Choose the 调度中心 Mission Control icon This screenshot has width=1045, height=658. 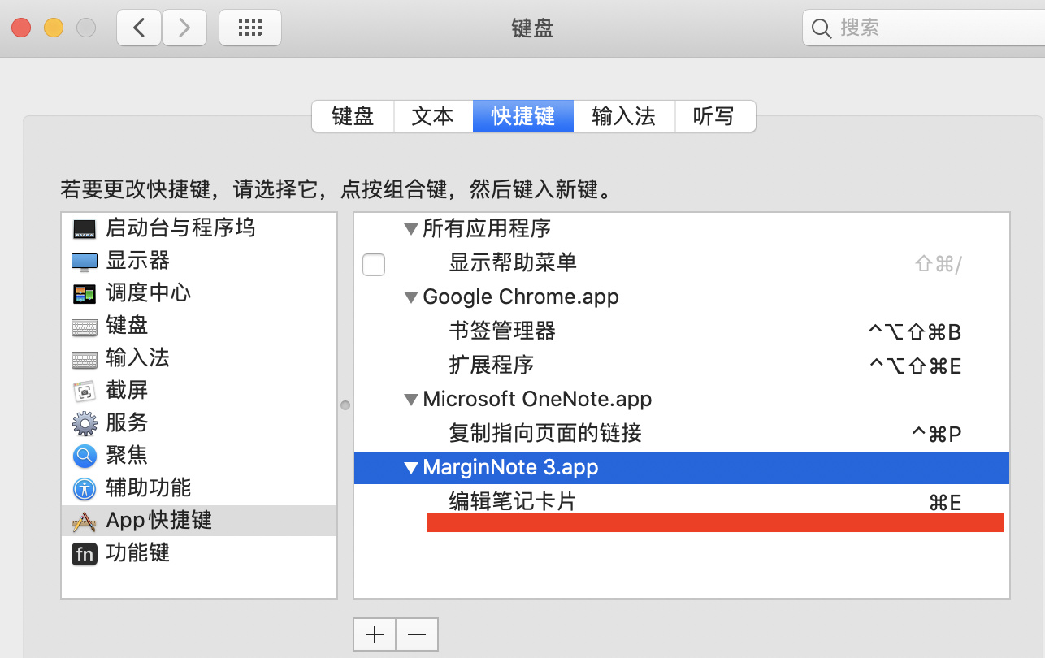tap(85, 293)
